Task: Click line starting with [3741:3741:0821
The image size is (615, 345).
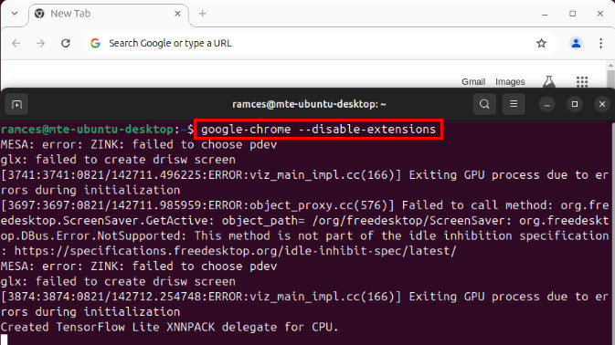Action: coord(304,175)
